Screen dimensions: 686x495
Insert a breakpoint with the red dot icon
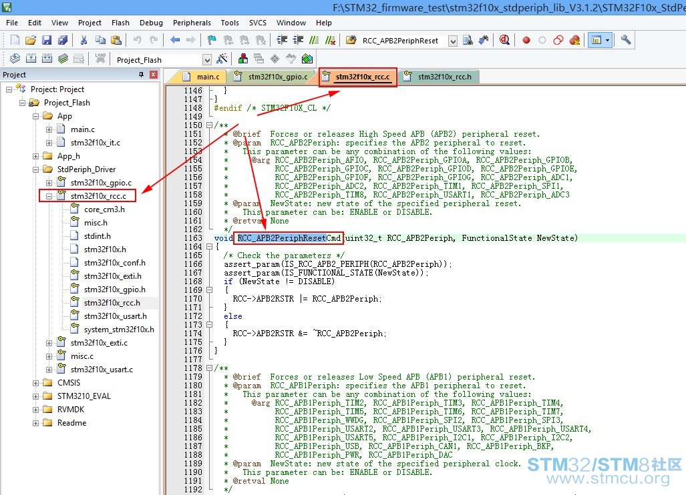pos(526,40)
